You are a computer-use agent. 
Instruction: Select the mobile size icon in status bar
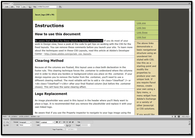[x=172, y=116]
